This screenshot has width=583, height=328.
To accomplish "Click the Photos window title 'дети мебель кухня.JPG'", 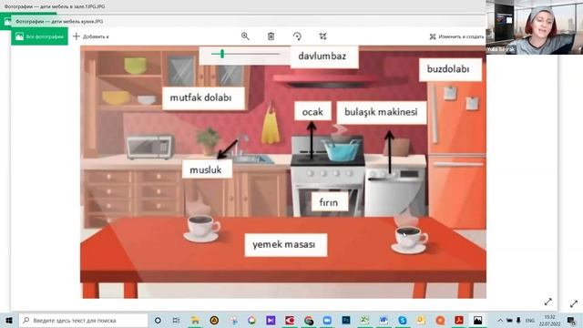I will (59, 22).
